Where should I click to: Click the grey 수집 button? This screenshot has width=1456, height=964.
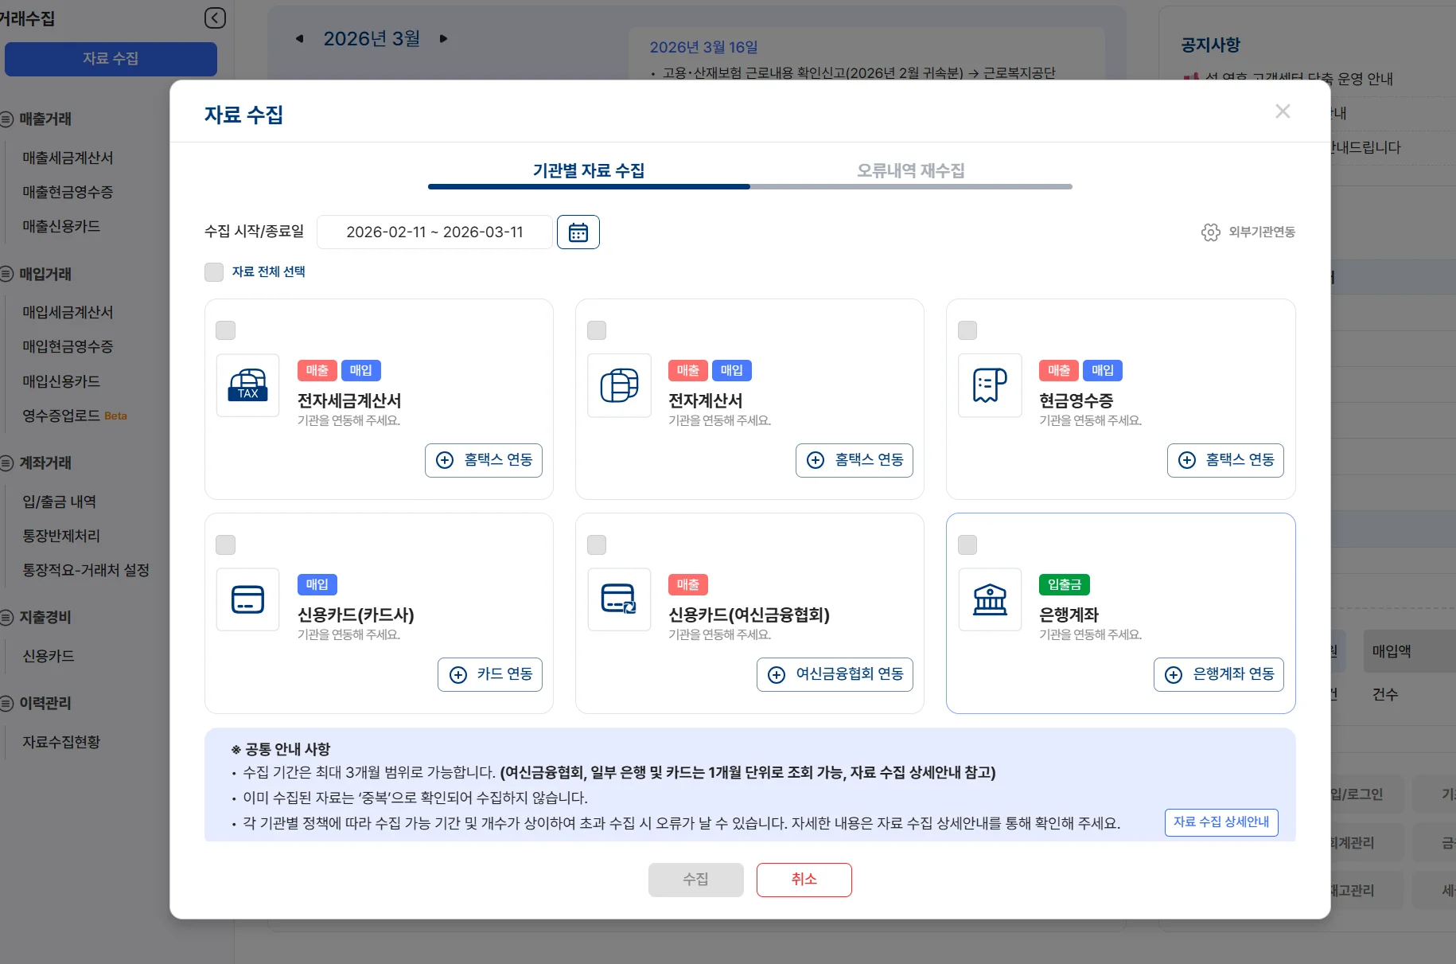pos(696,880)
